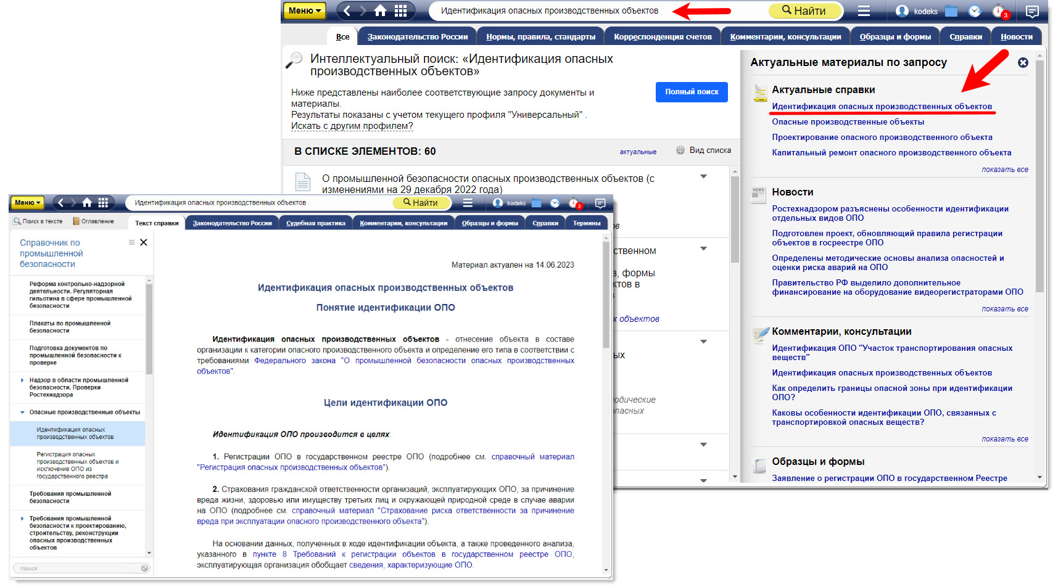Open the Новости tab in the top window
Viewport: 1058px width, 587px height.
(x=1017, y=36)
